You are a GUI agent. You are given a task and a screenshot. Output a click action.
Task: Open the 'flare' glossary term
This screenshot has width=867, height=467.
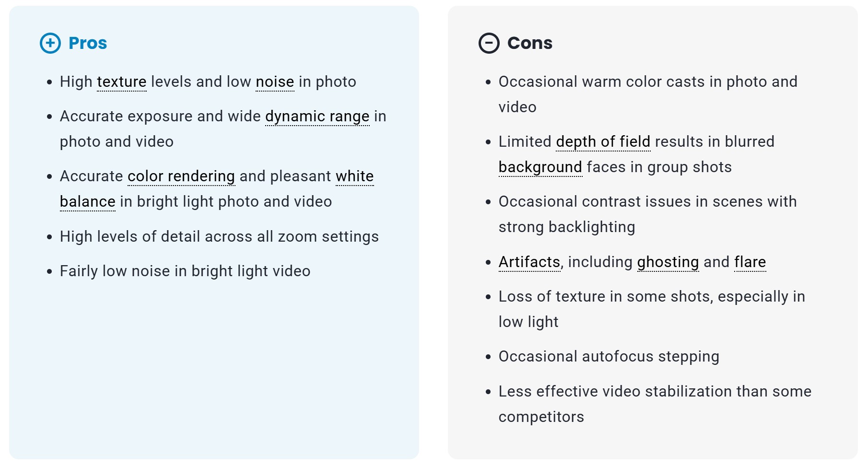click(750, 262)
